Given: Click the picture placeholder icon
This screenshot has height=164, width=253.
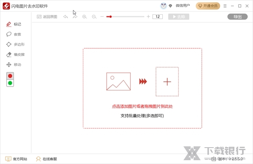Looking at the screenshot, I should click(118, 82).
